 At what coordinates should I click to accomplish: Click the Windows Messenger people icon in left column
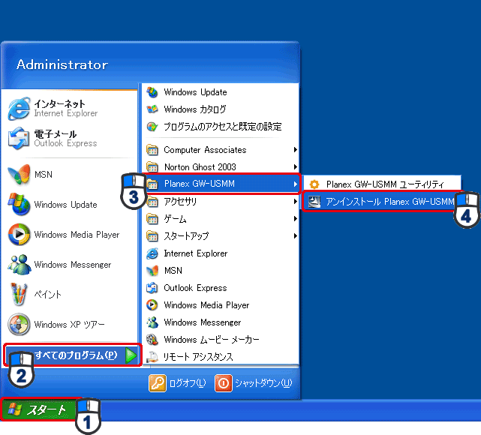pos(19,264)
